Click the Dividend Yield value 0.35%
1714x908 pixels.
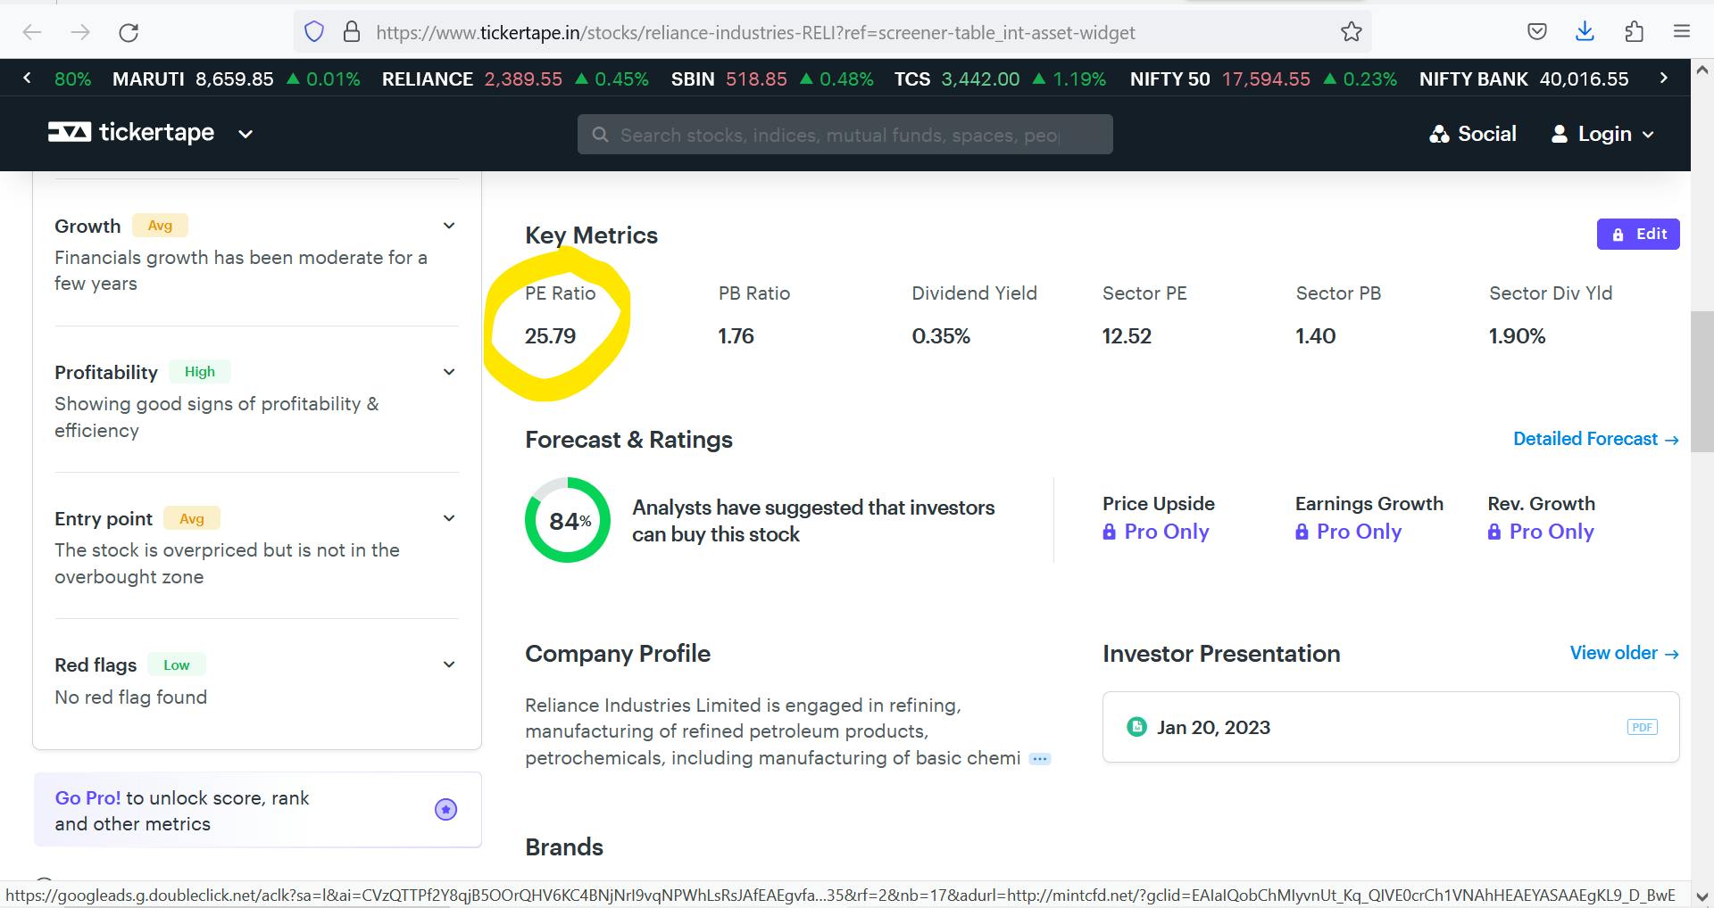(x=941, y=336)
